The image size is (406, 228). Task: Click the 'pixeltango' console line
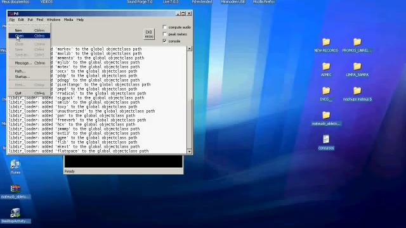pyautogui.click(x=101, y=84)
